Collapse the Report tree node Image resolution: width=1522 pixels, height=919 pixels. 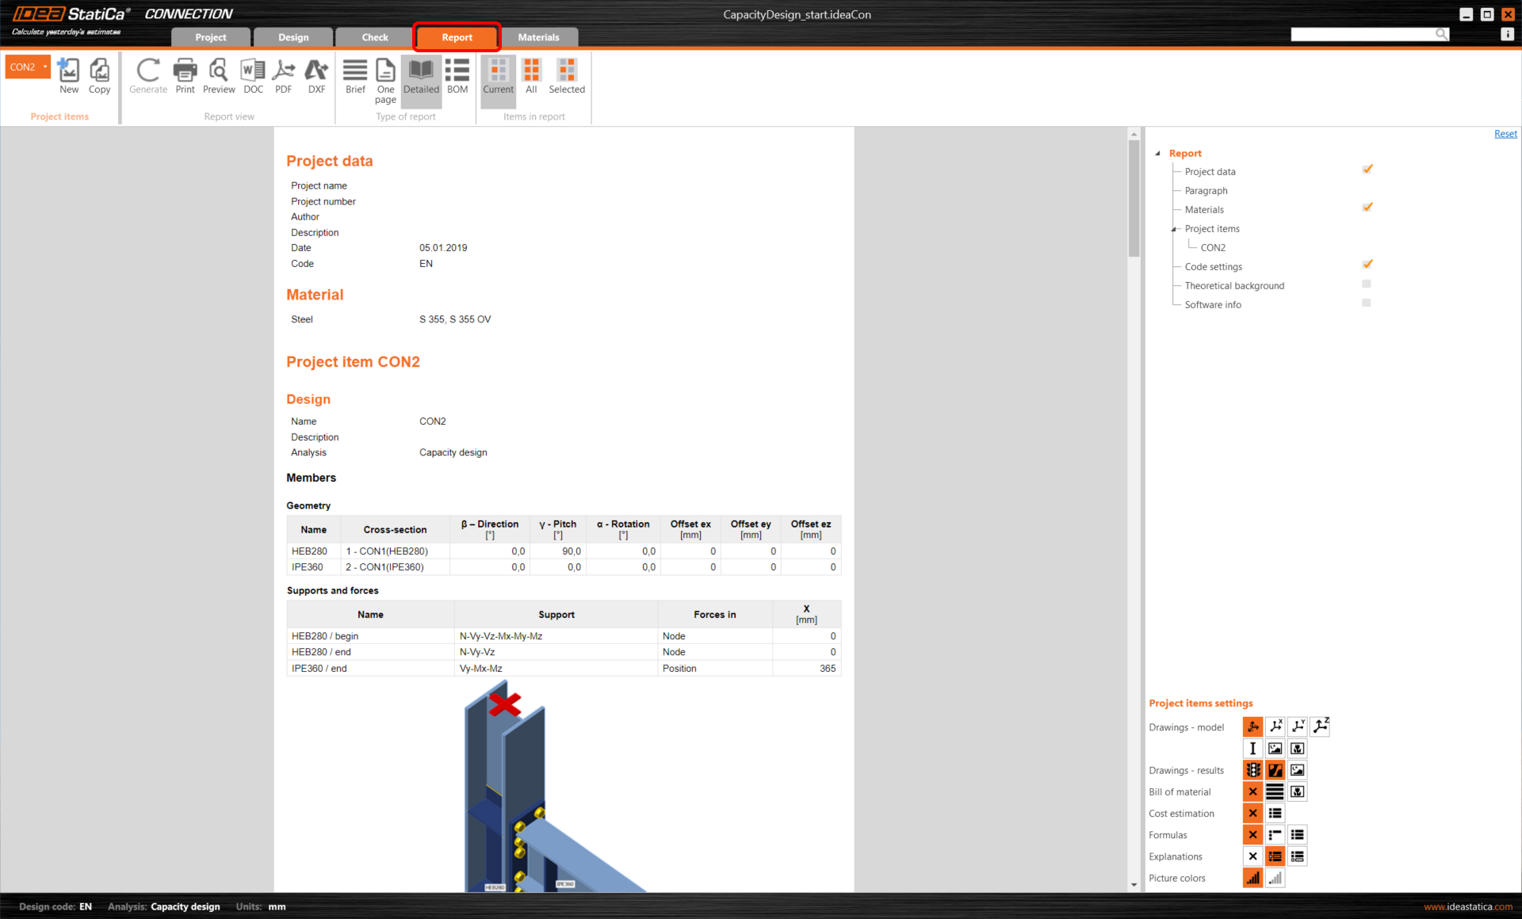click(1158, 154)
